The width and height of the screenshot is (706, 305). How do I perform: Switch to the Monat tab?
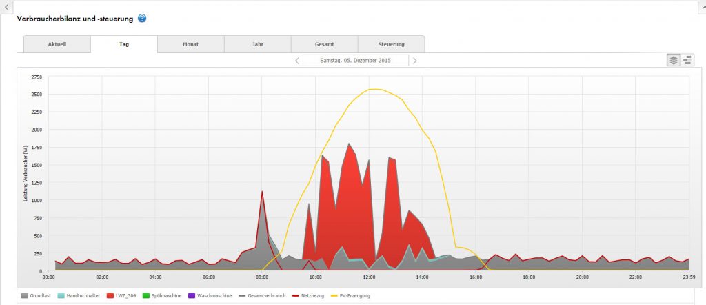coord(191,44)
